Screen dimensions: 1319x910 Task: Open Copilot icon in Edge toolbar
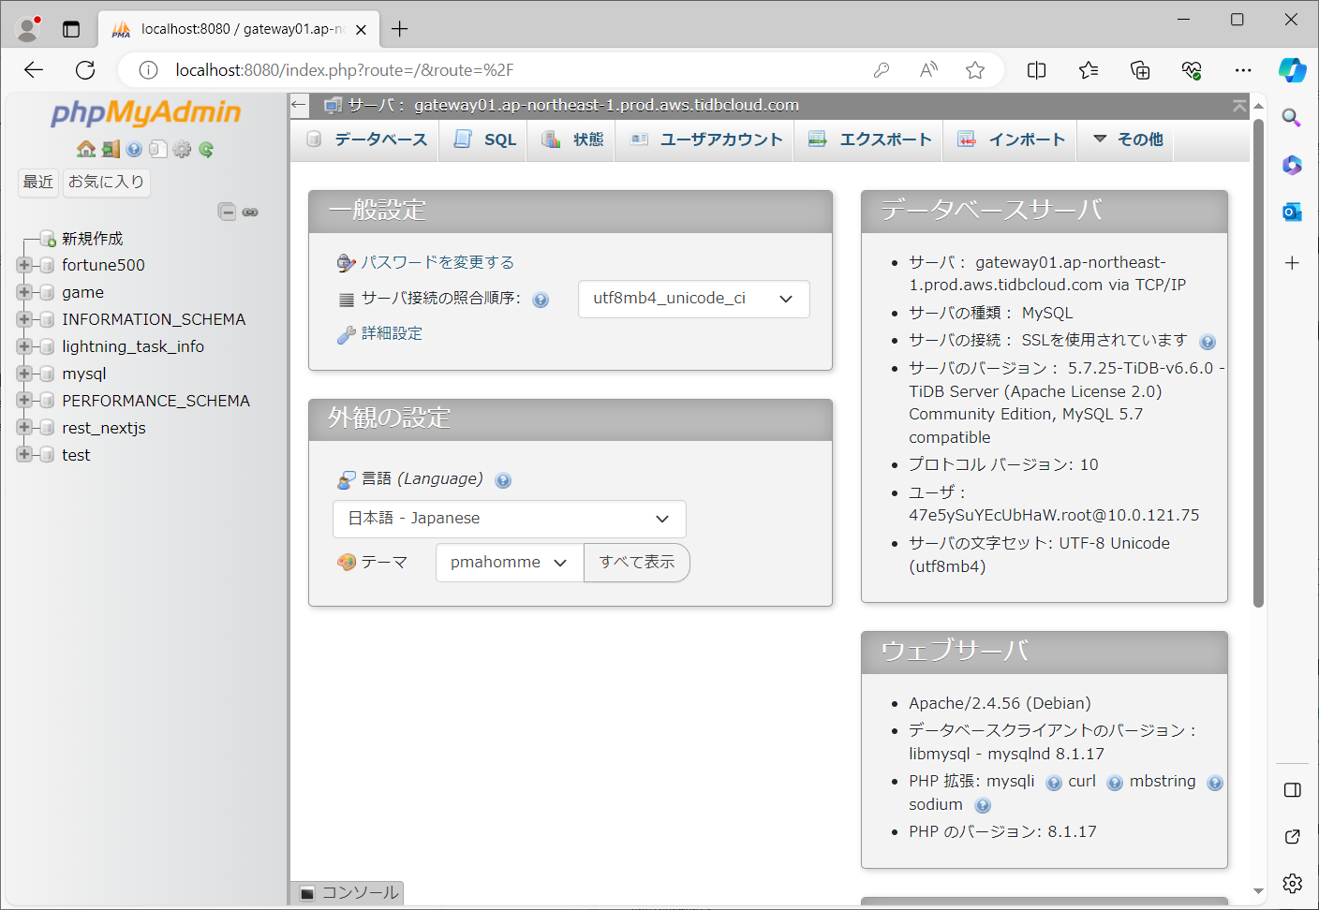point(1292,70)
